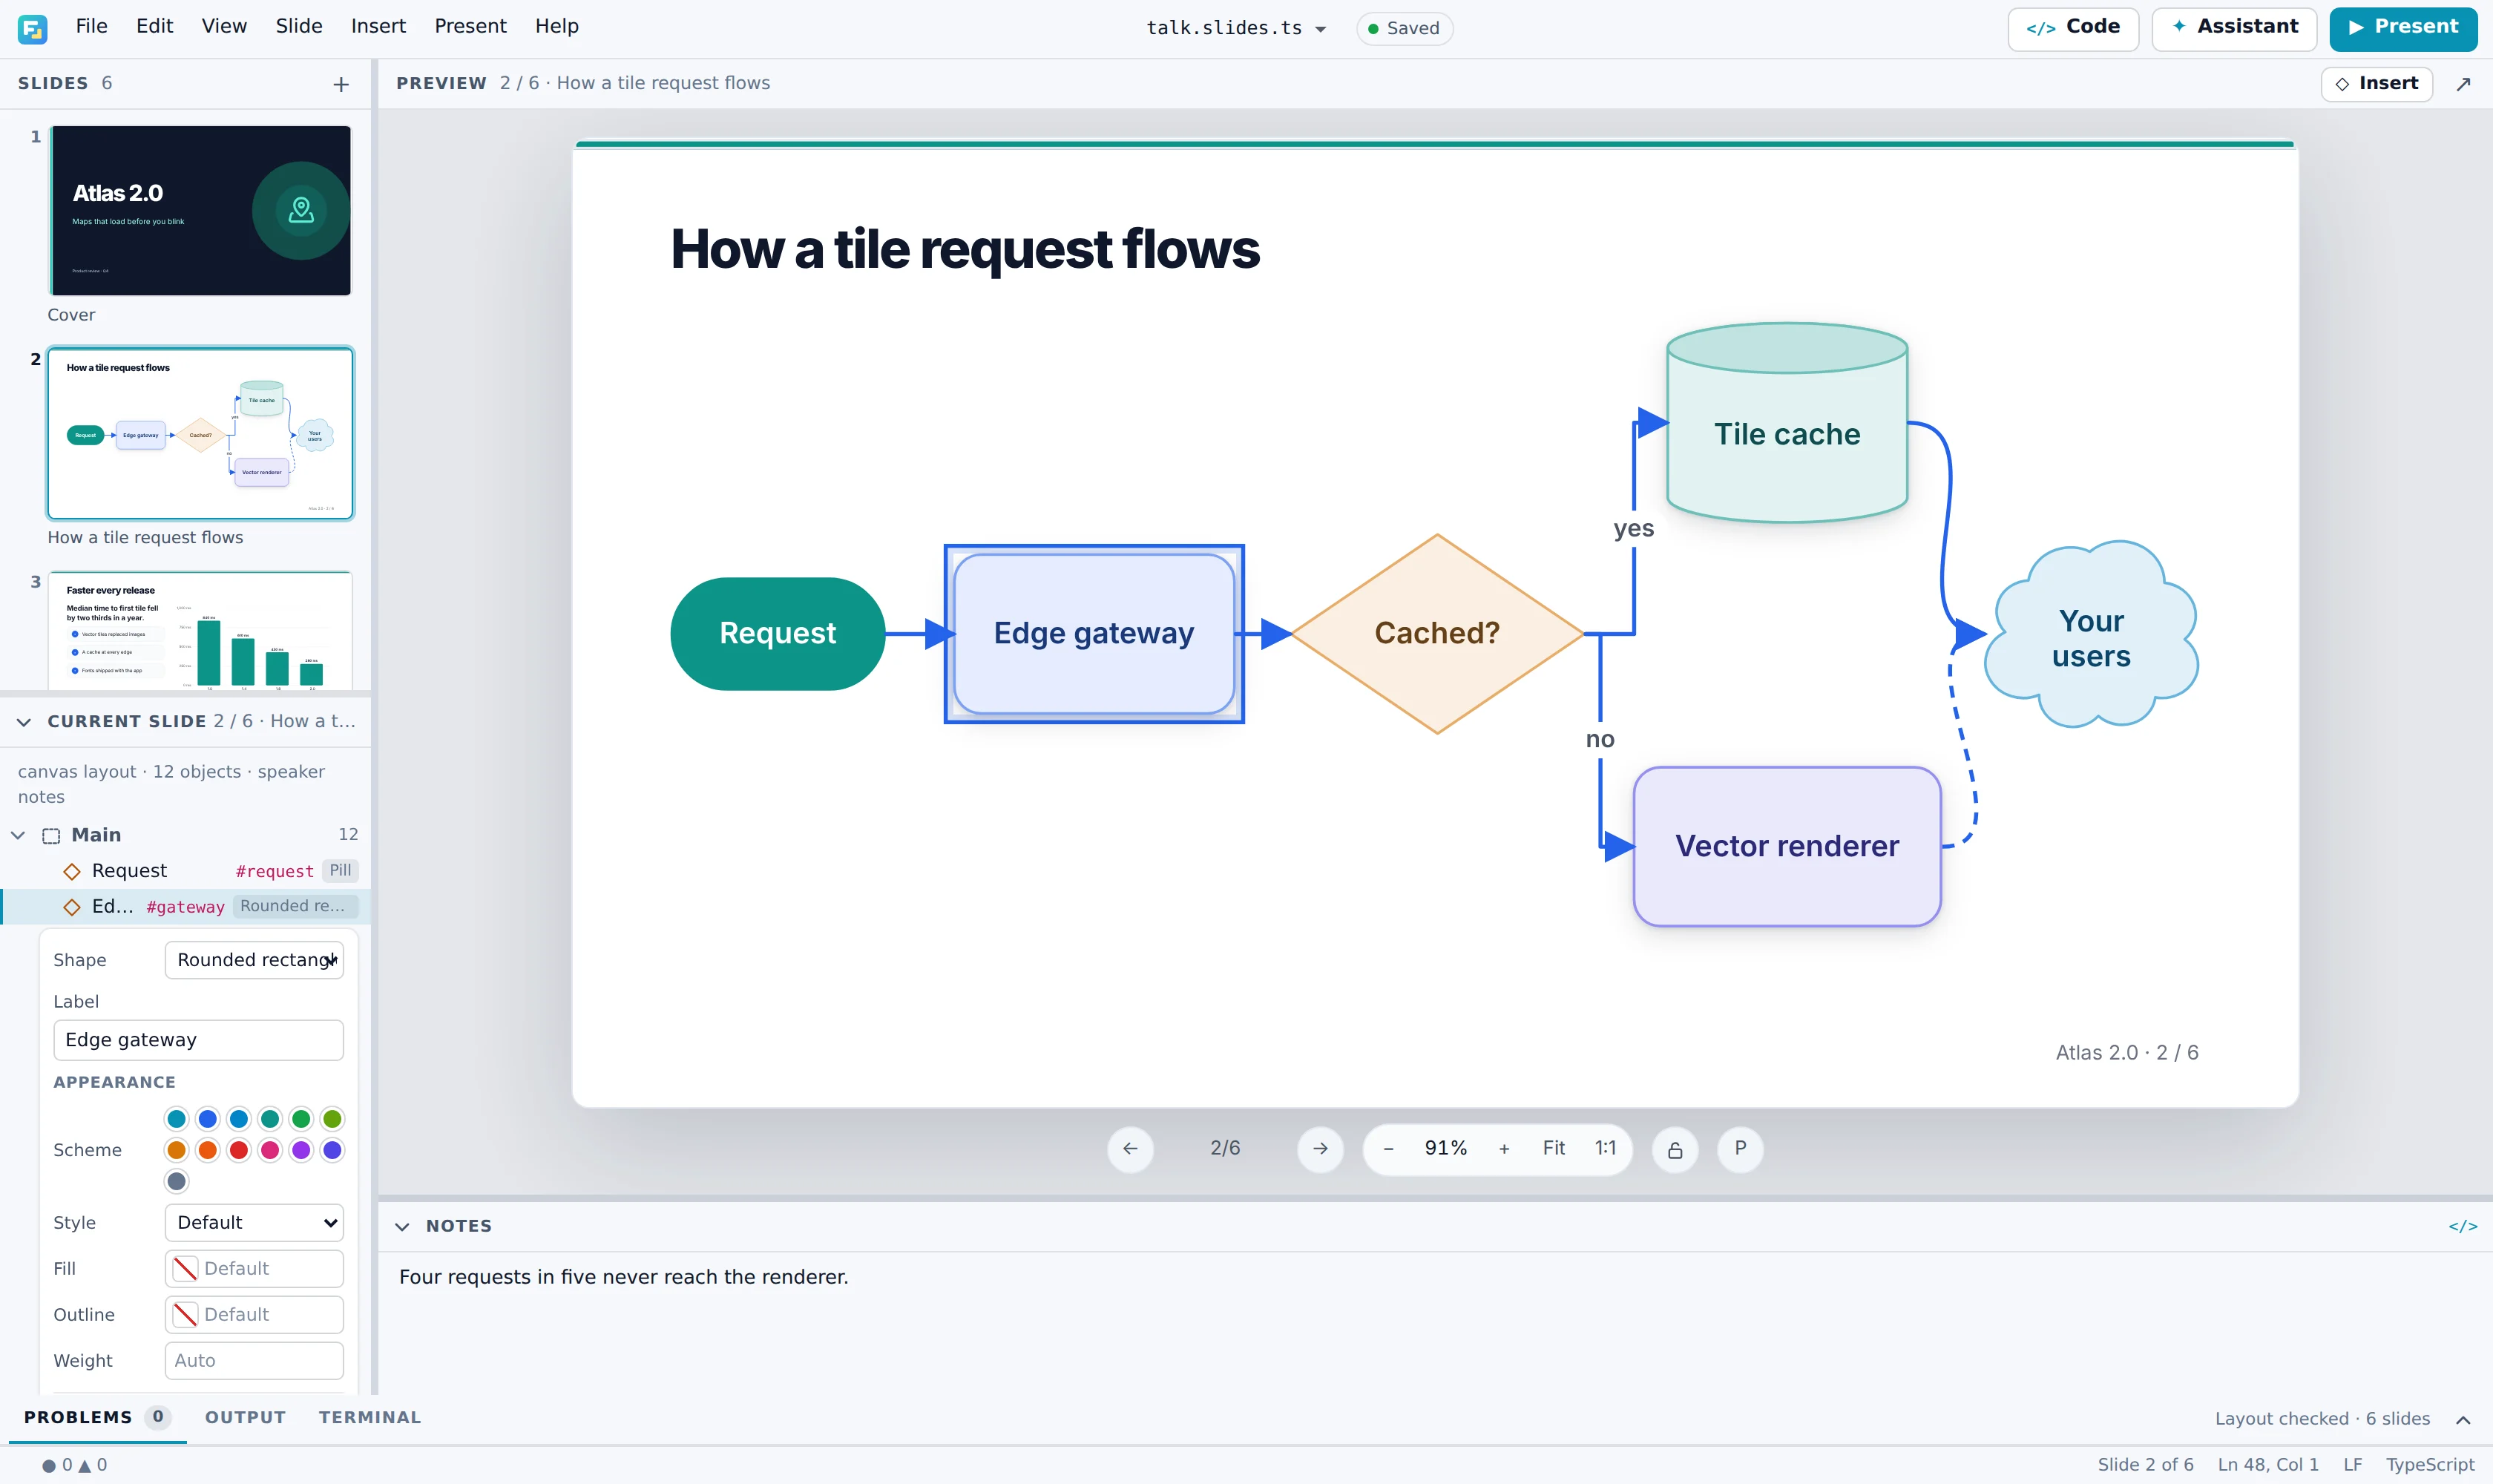
Task: Click the preview Insert button
Action: click(x=2376, y=84)
